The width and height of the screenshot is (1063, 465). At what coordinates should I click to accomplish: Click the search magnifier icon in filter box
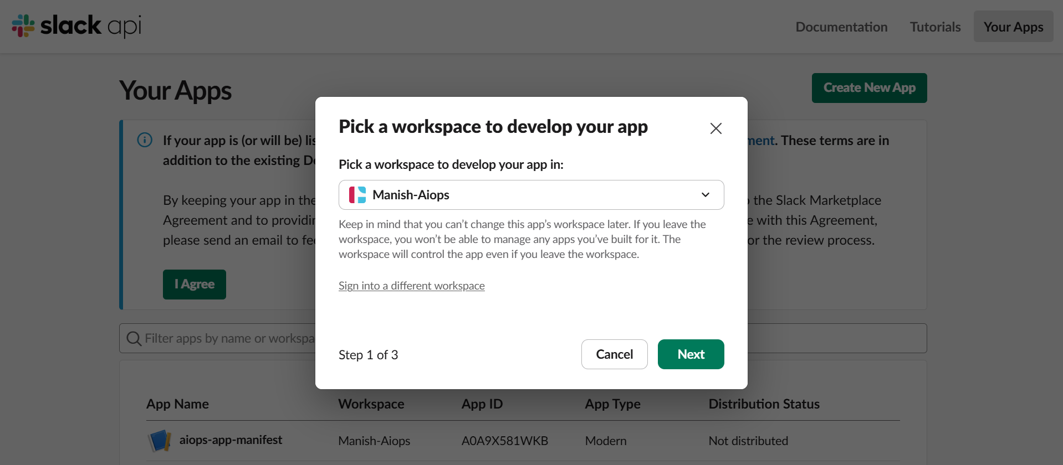click(134, 338)
